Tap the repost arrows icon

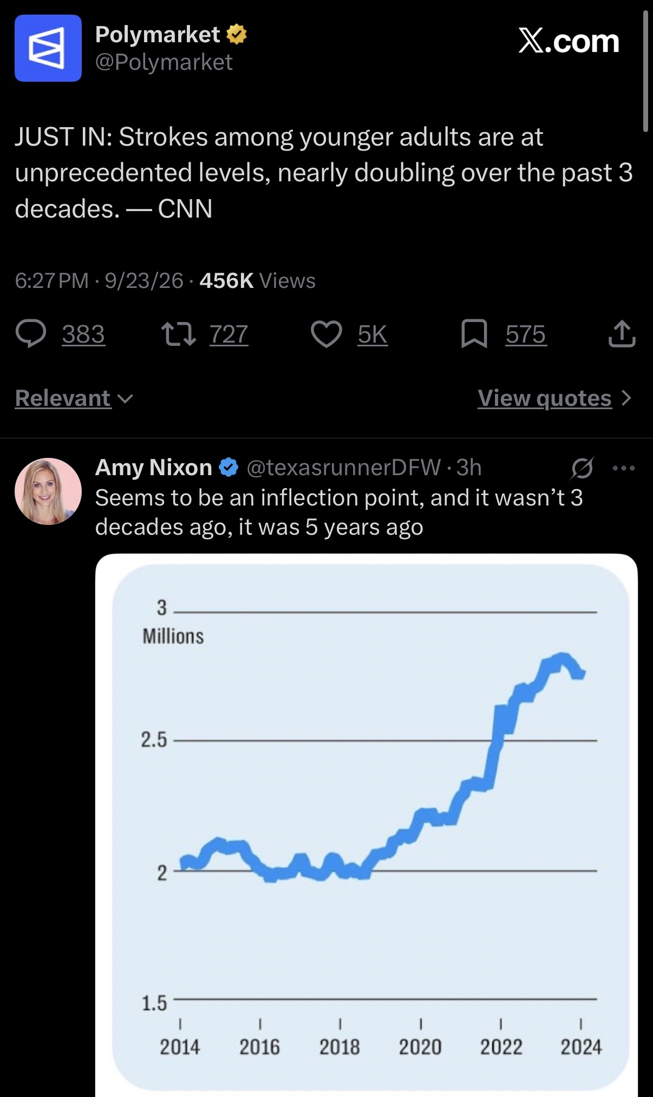coord(179,334)
